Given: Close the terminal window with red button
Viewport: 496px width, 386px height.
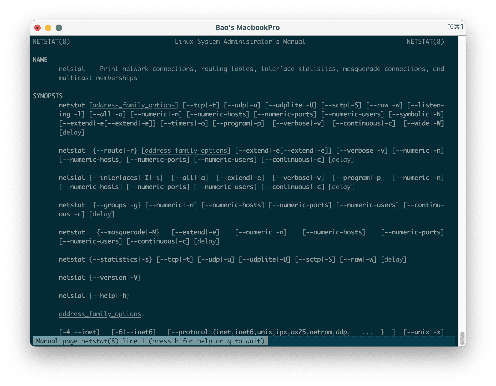Looking at the screenshot, I should pyautogui.click(x=37, y=28).
